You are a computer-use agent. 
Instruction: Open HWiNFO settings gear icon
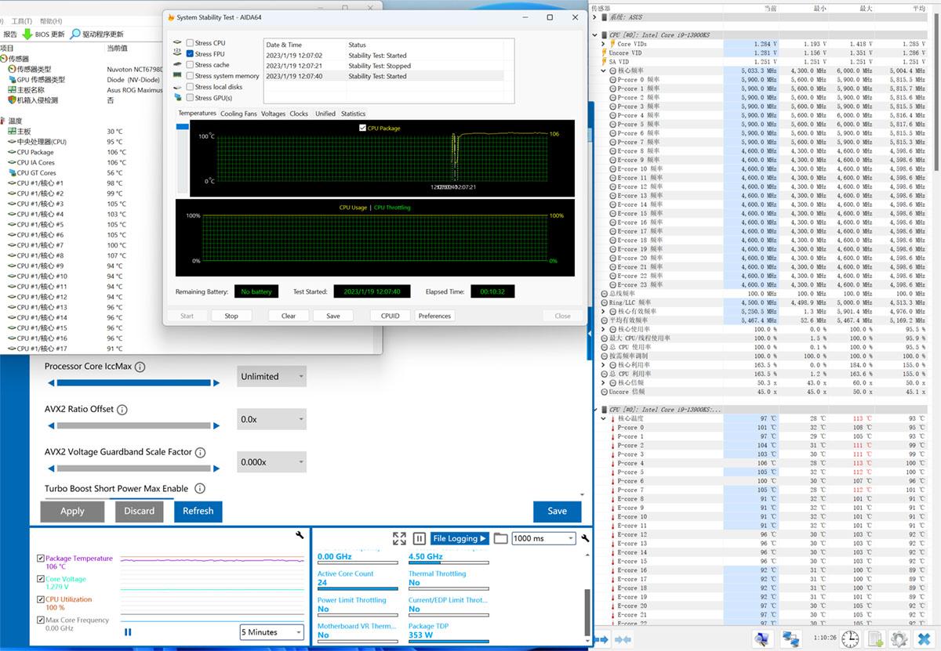[x=900, y=638]
